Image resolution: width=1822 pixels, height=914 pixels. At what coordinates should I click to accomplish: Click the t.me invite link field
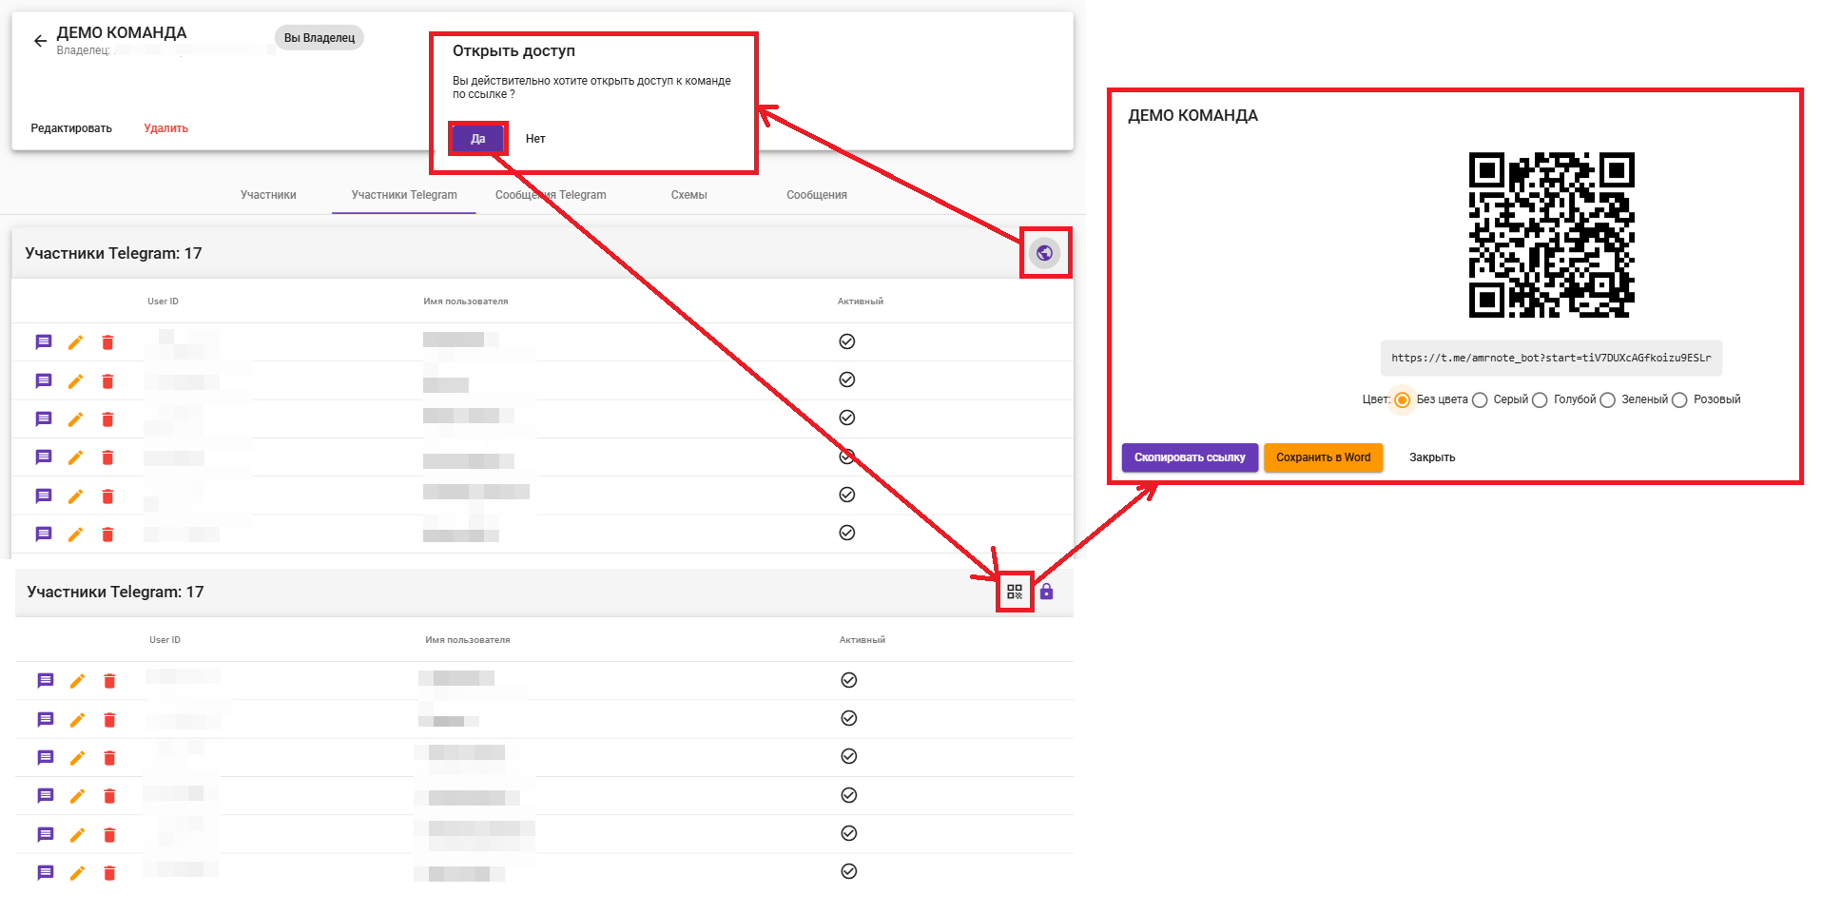click(1551, 359)
